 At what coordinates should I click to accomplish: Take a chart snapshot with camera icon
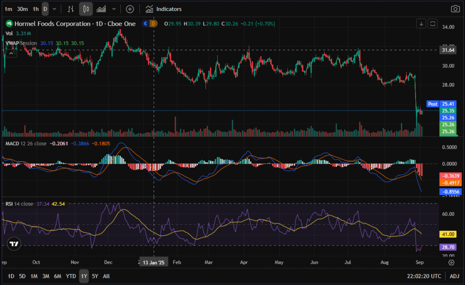click(455, 9)
